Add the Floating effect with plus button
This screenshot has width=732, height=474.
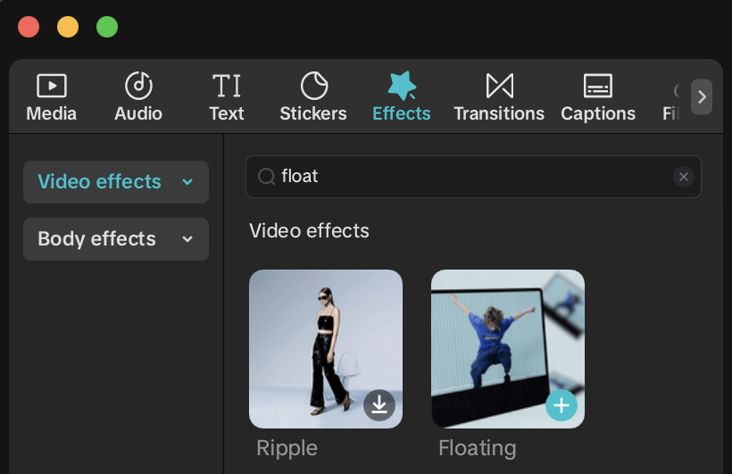[561, 405]
